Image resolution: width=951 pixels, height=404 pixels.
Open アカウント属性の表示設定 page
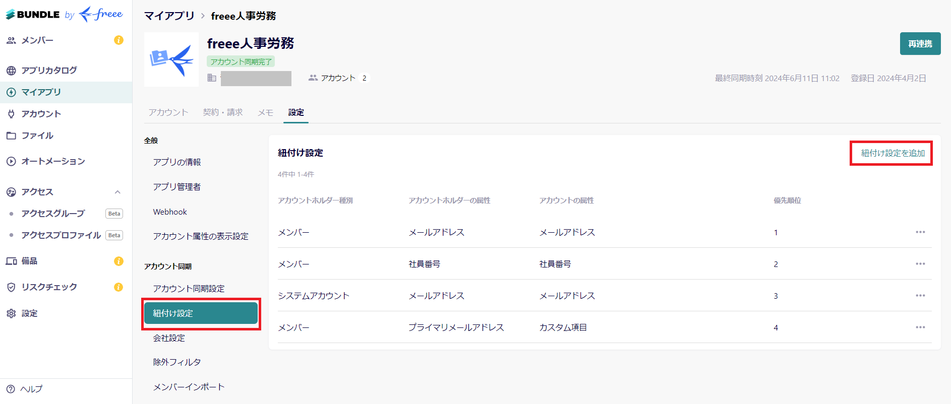pyautogui.click(x=201, y=236)
